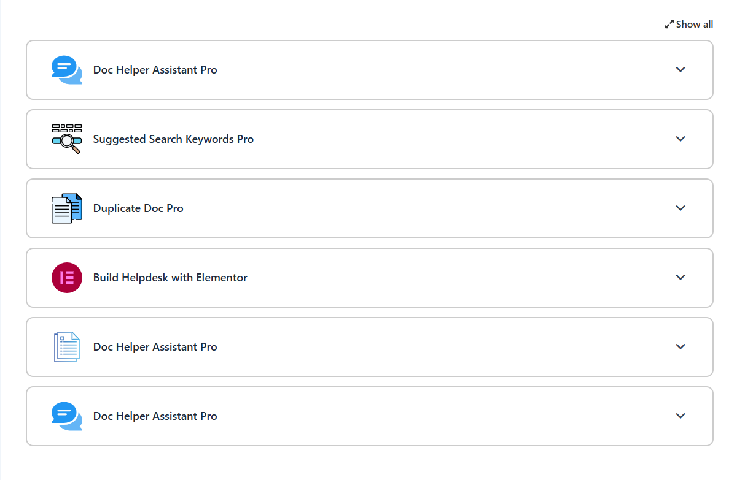Expand the first Doc Helper Assistant Pro chevron
Viewport: 737px width, 480px height.
point(680,70)
